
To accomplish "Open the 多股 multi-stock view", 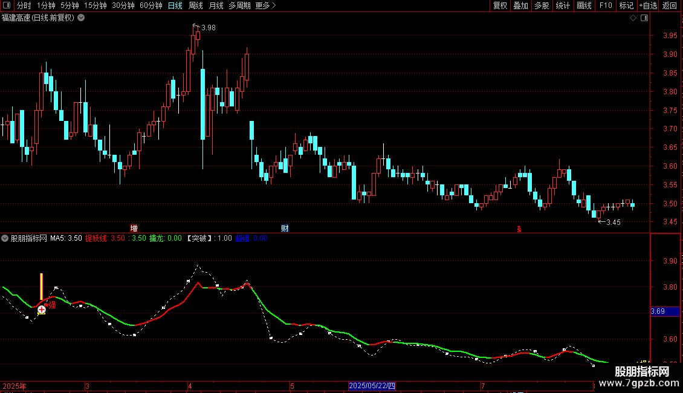I will (x=542, y=5).
